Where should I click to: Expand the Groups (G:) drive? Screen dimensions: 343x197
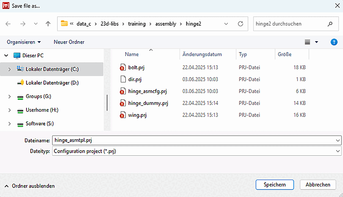(10, 97)
